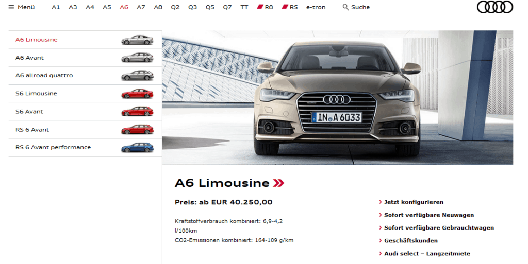Click the red double-arrow beside A6 Limousine
The height and width of the screenshot is (264, 528).
(278, 183)
